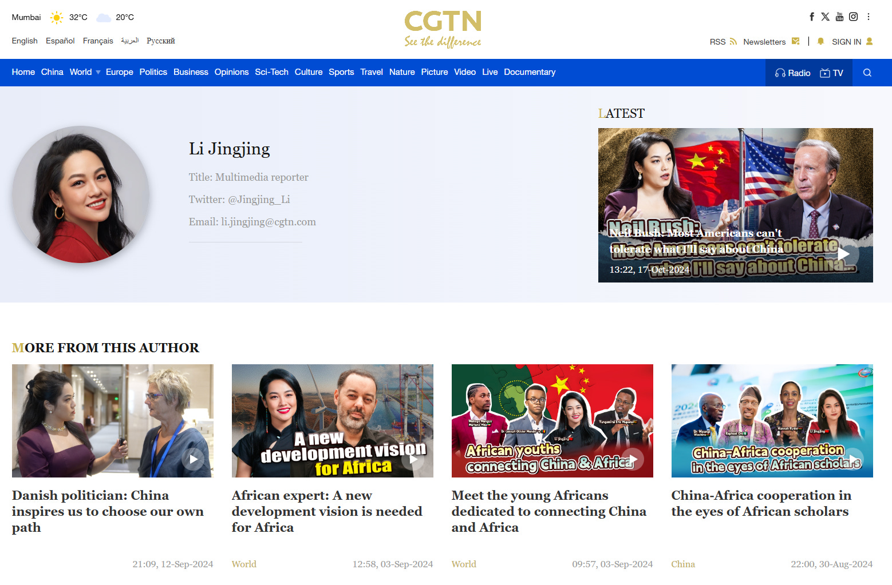
Task: Open the China section
Action: coord(52,72)
